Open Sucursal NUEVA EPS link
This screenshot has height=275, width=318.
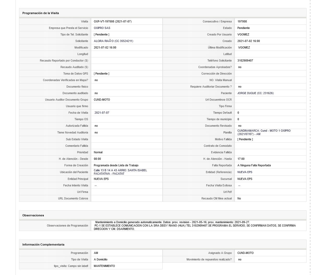[245, 179]
